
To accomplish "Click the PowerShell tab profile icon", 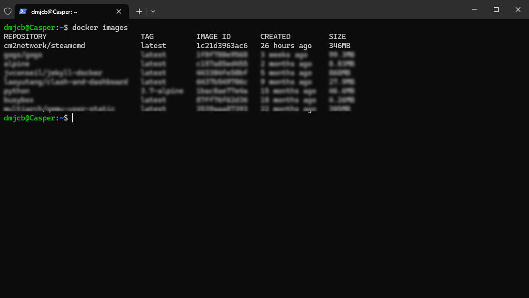I will point(23,11).
